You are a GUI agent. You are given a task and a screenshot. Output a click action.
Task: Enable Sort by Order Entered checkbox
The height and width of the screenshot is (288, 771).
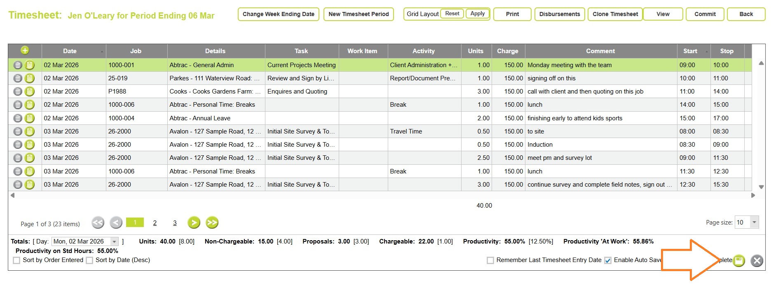(16, 260)
